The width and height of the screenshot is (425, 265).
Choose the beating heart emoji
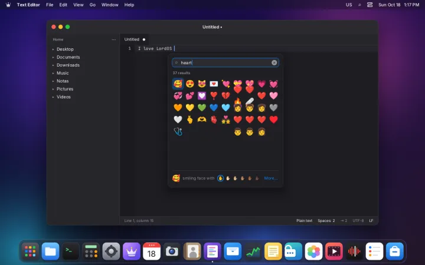pyautogui.click(x=273, y=84)
